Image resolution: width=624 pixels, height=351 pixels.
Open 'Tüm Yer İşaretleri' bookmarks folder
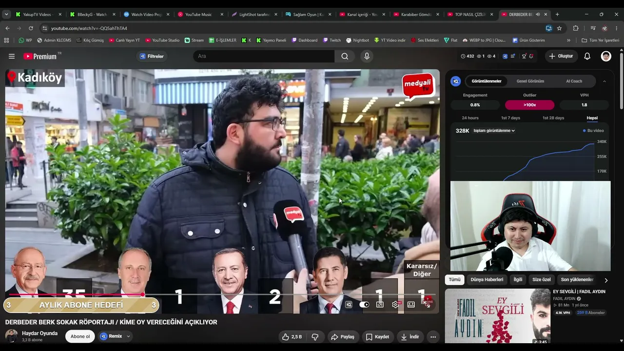(600, 40)
